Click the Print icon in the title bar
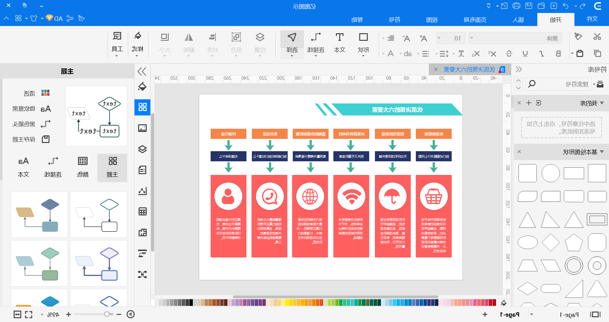 coord(516,6)
